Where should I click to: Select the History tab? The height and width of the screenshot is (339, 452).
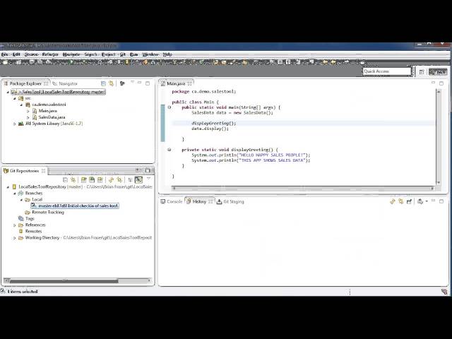(x=199, y=201)
